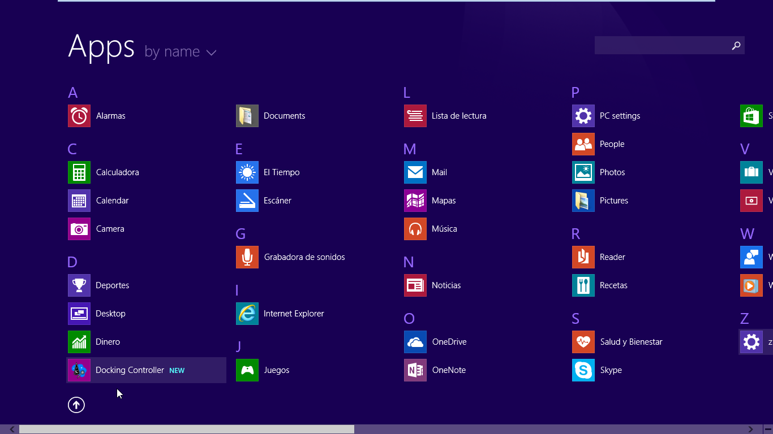Launch the Calculadora app icon

point(79,172)
